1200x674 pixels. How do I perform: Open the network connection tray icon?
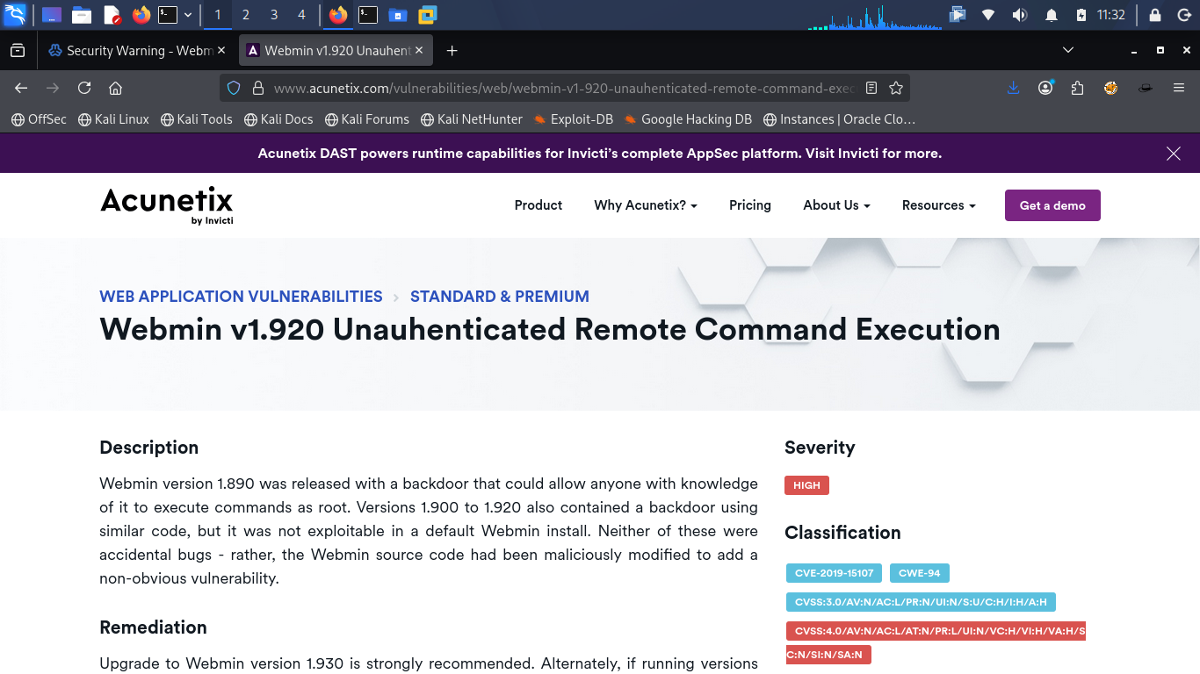[x=988, y=15]
